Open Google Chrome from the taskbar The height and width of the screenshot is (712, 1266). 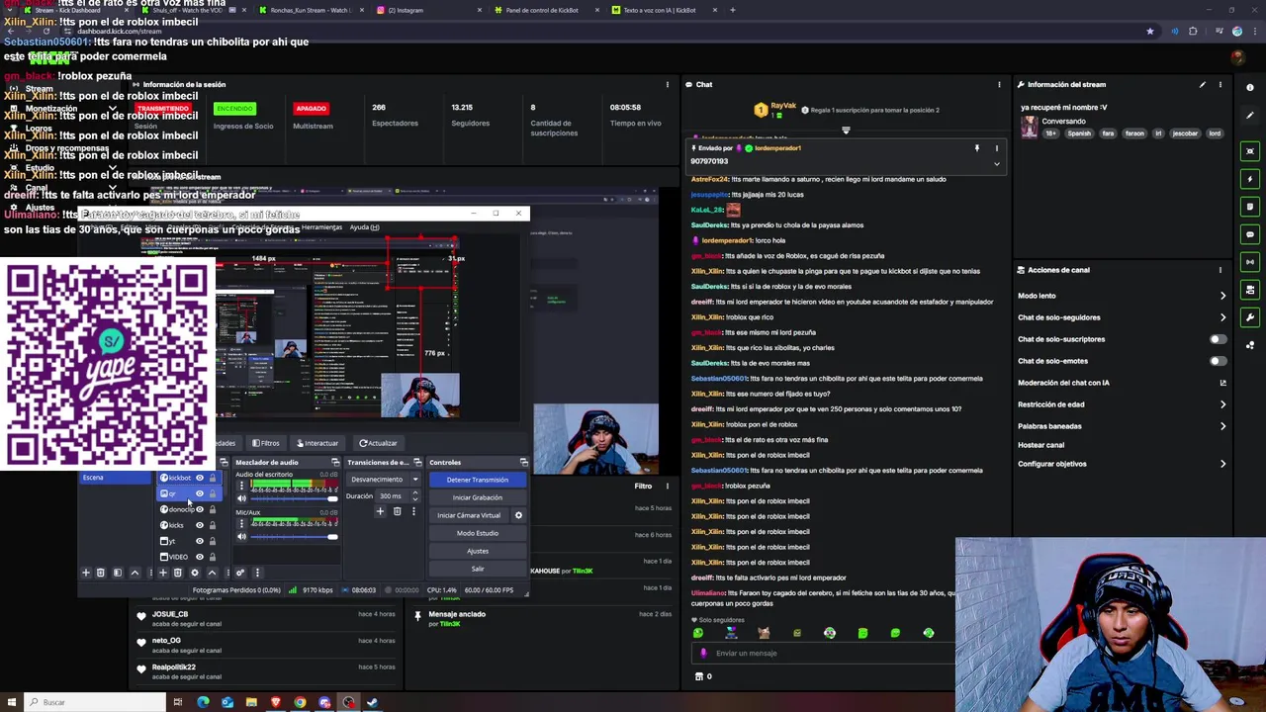[300, 702]
